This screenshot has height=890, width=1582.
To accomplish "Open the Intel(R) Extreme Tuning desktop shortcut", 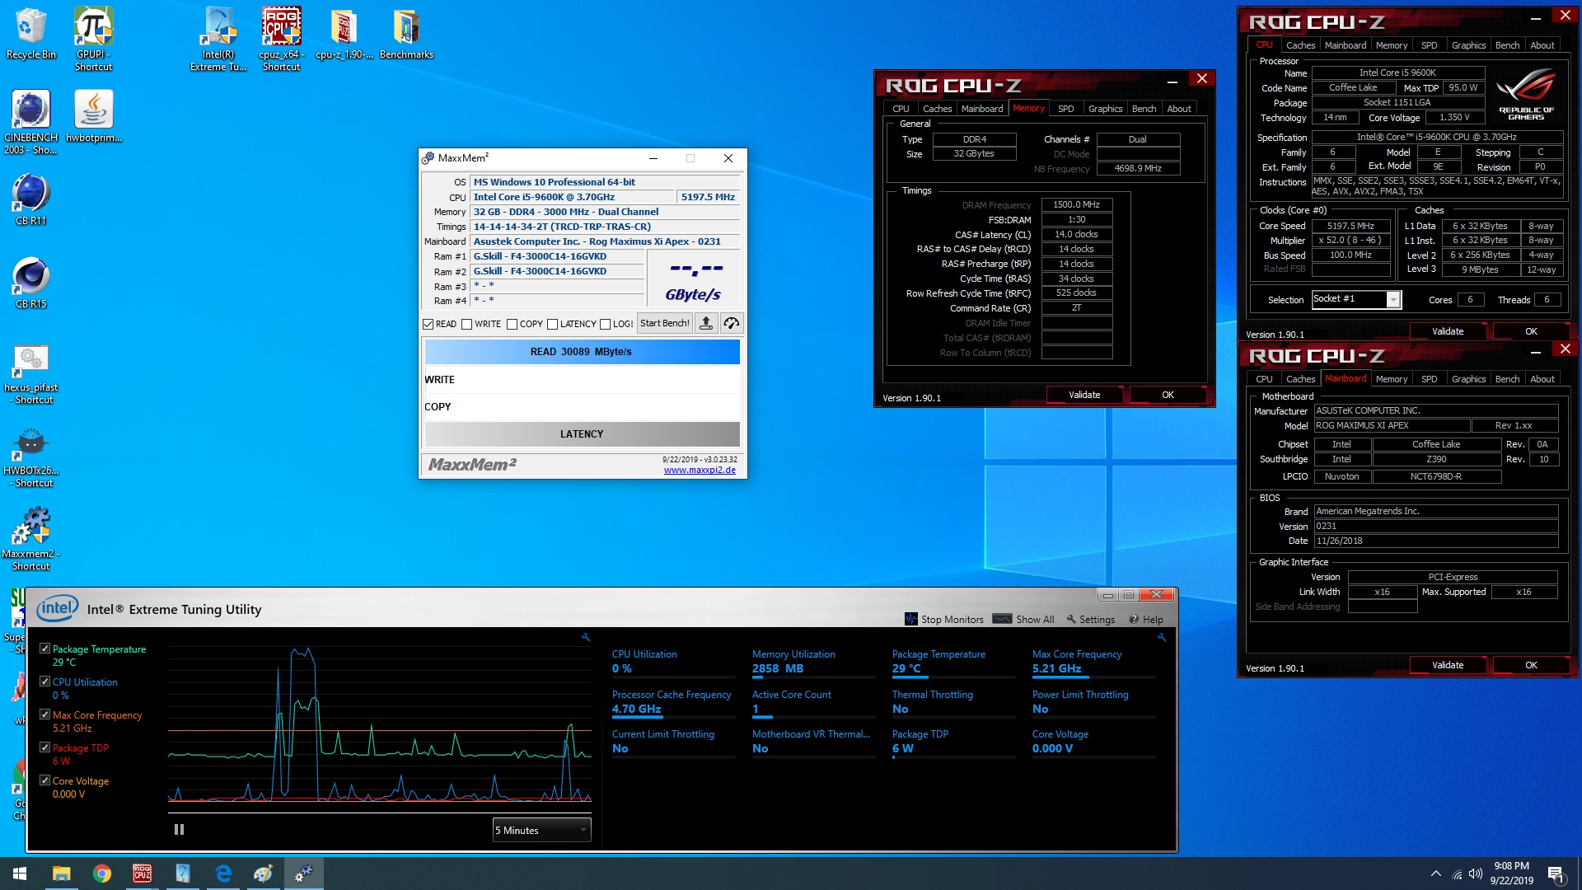I will click(x=218, y=39).
